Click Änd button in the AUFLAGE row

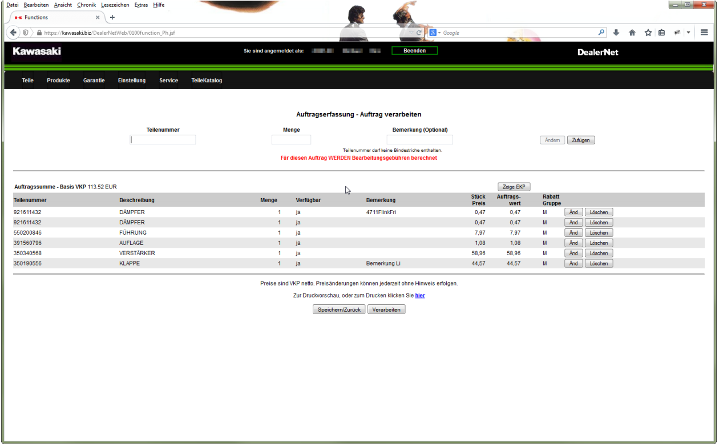[x=573, y=243]
